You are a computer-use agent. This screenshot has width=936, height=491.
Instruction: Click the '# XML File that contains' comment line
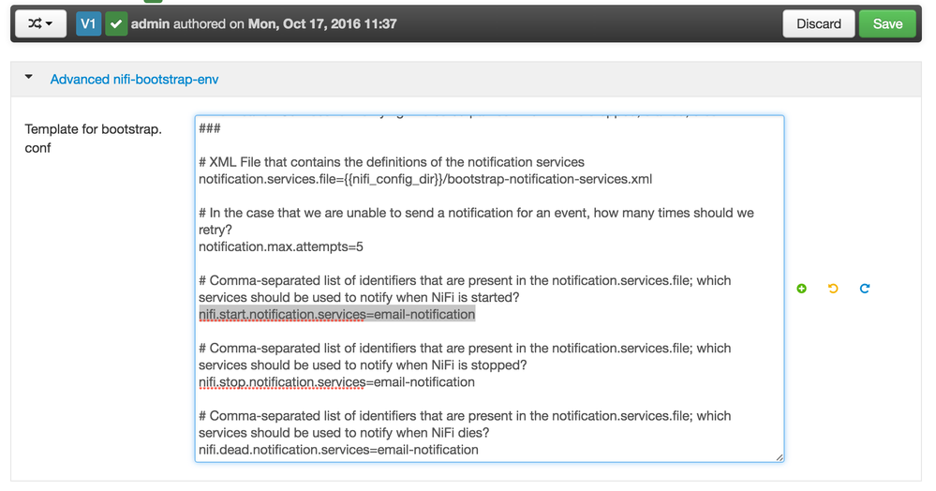392,162
